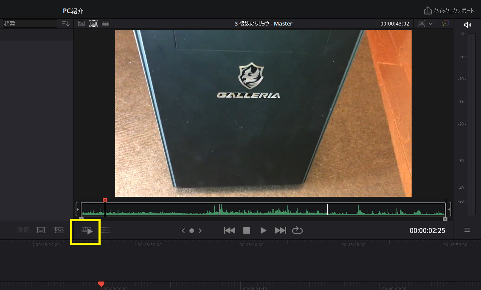Screen dimensions: 481x290
Task: Jump to next edit with right chevron
Action: coord(200,230)
